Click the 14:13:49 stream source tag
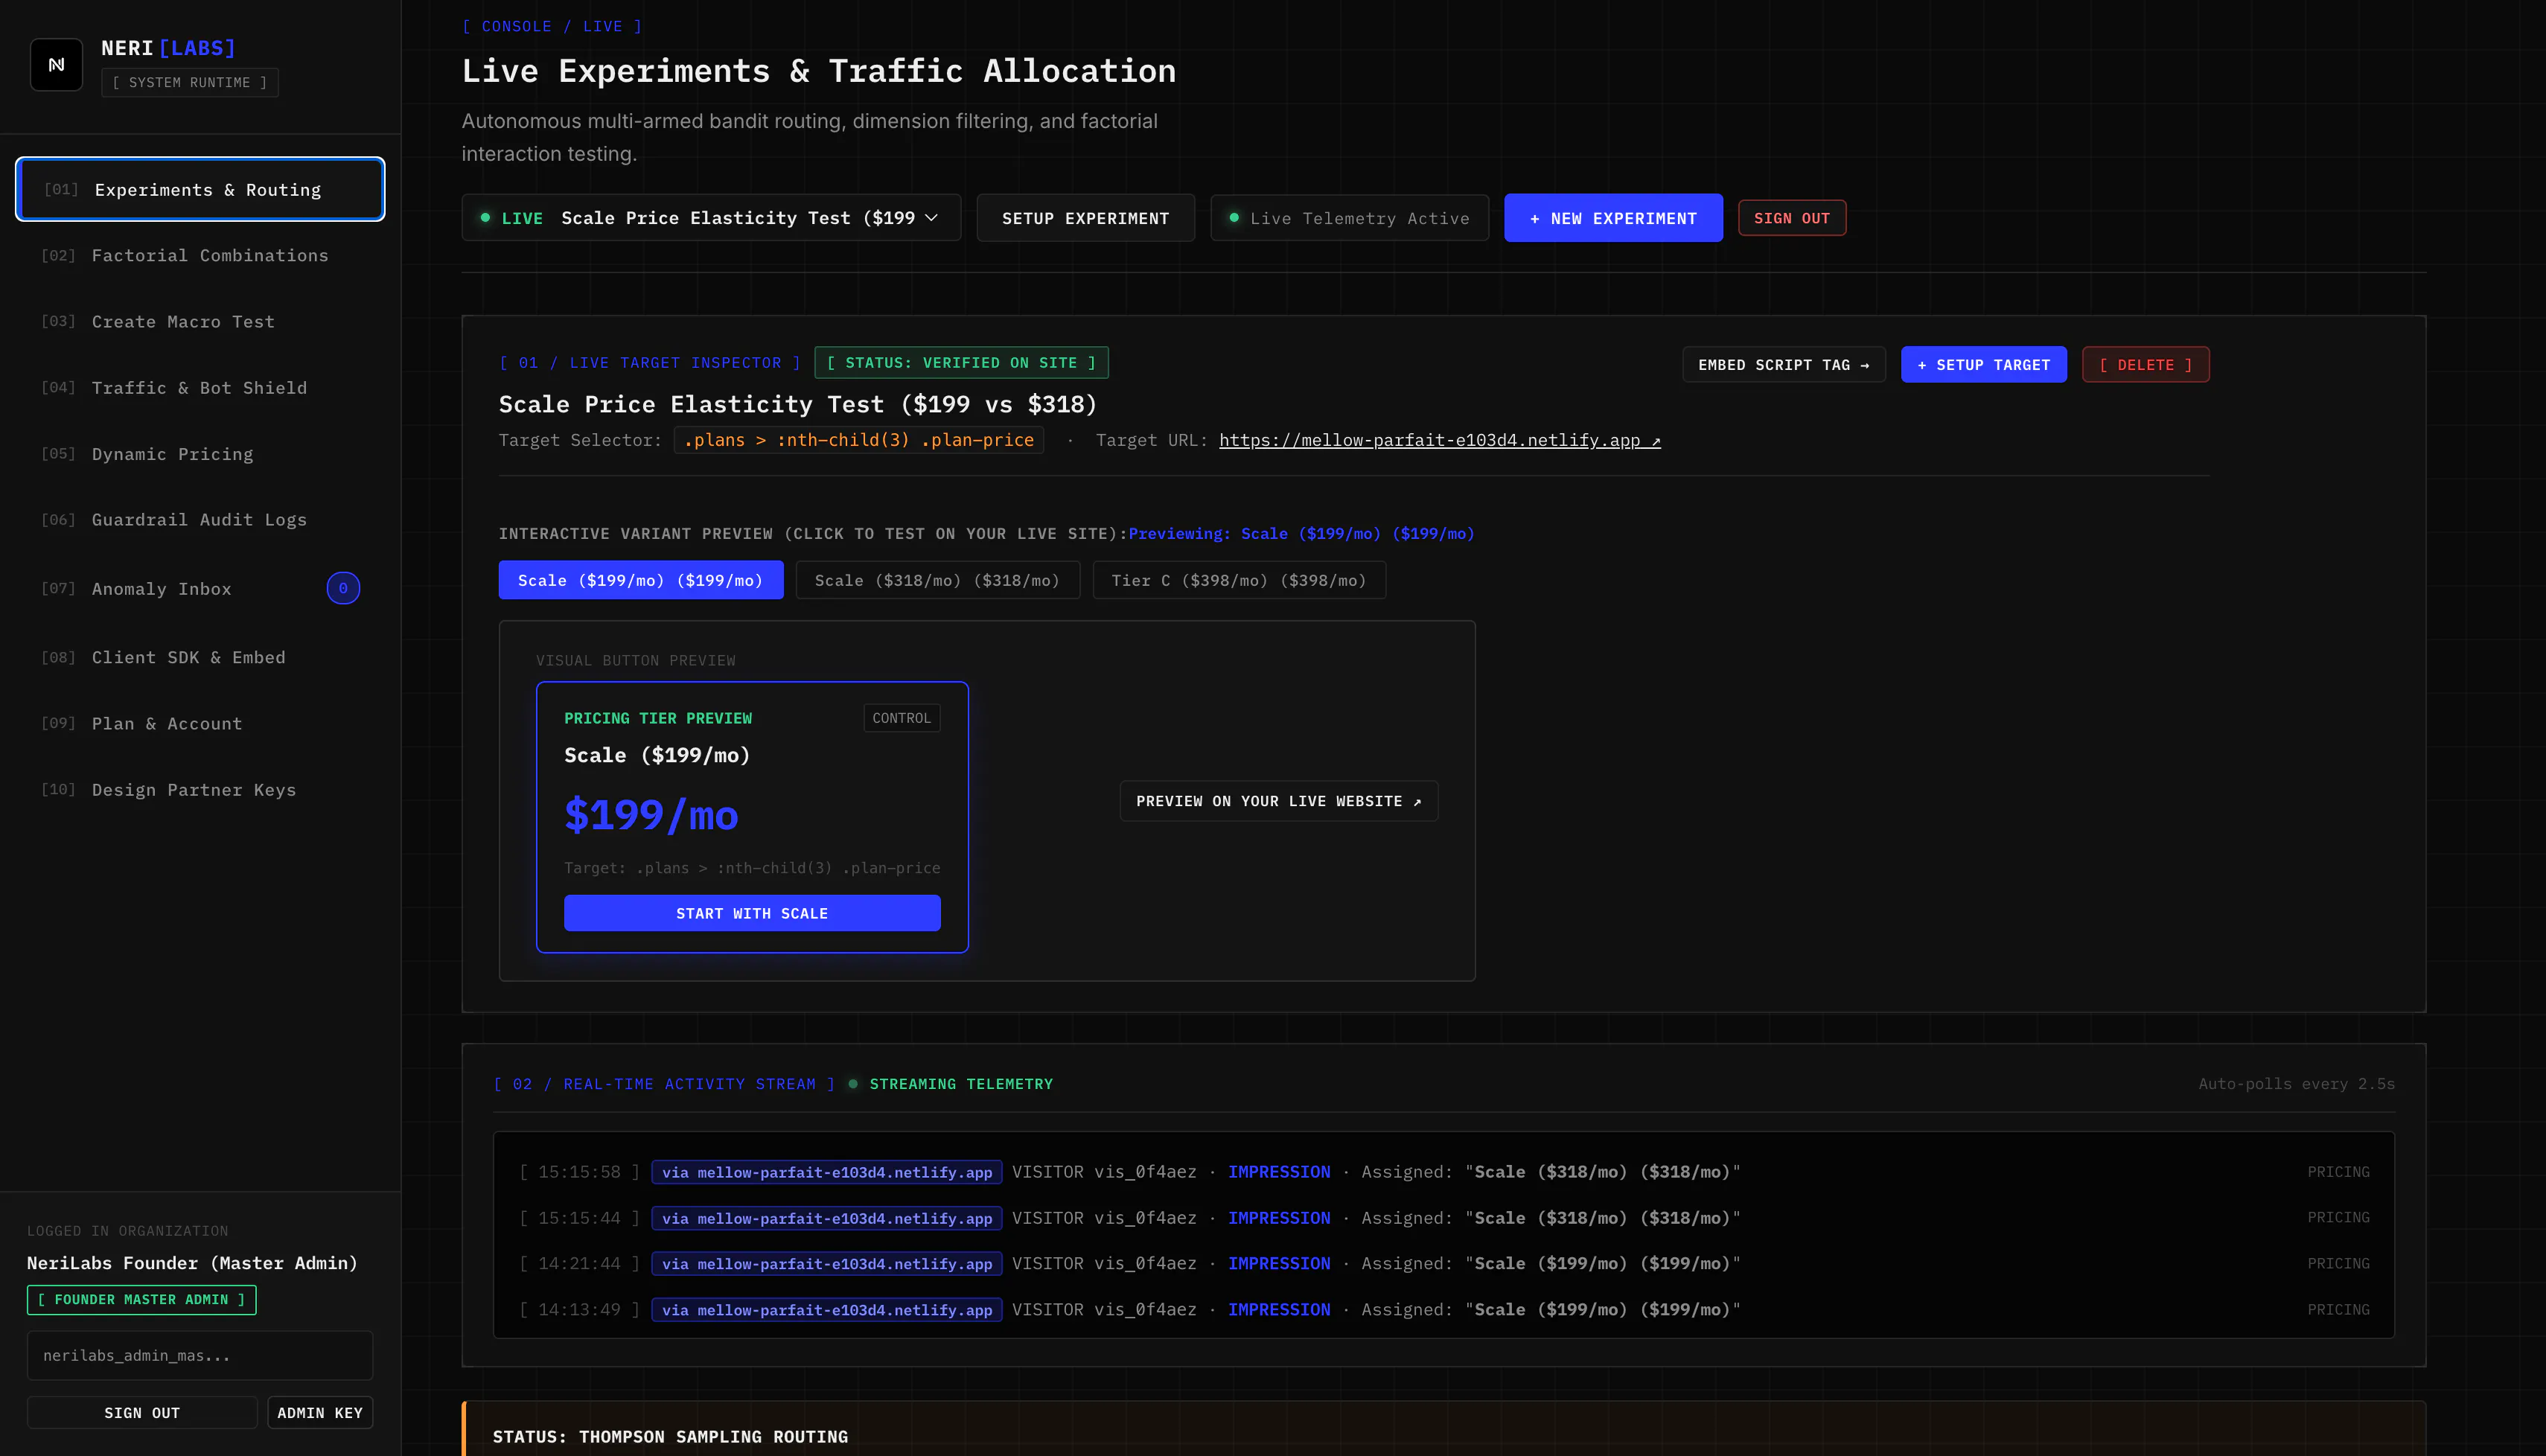The image size is (2546, 1456). pos(826,1310)
